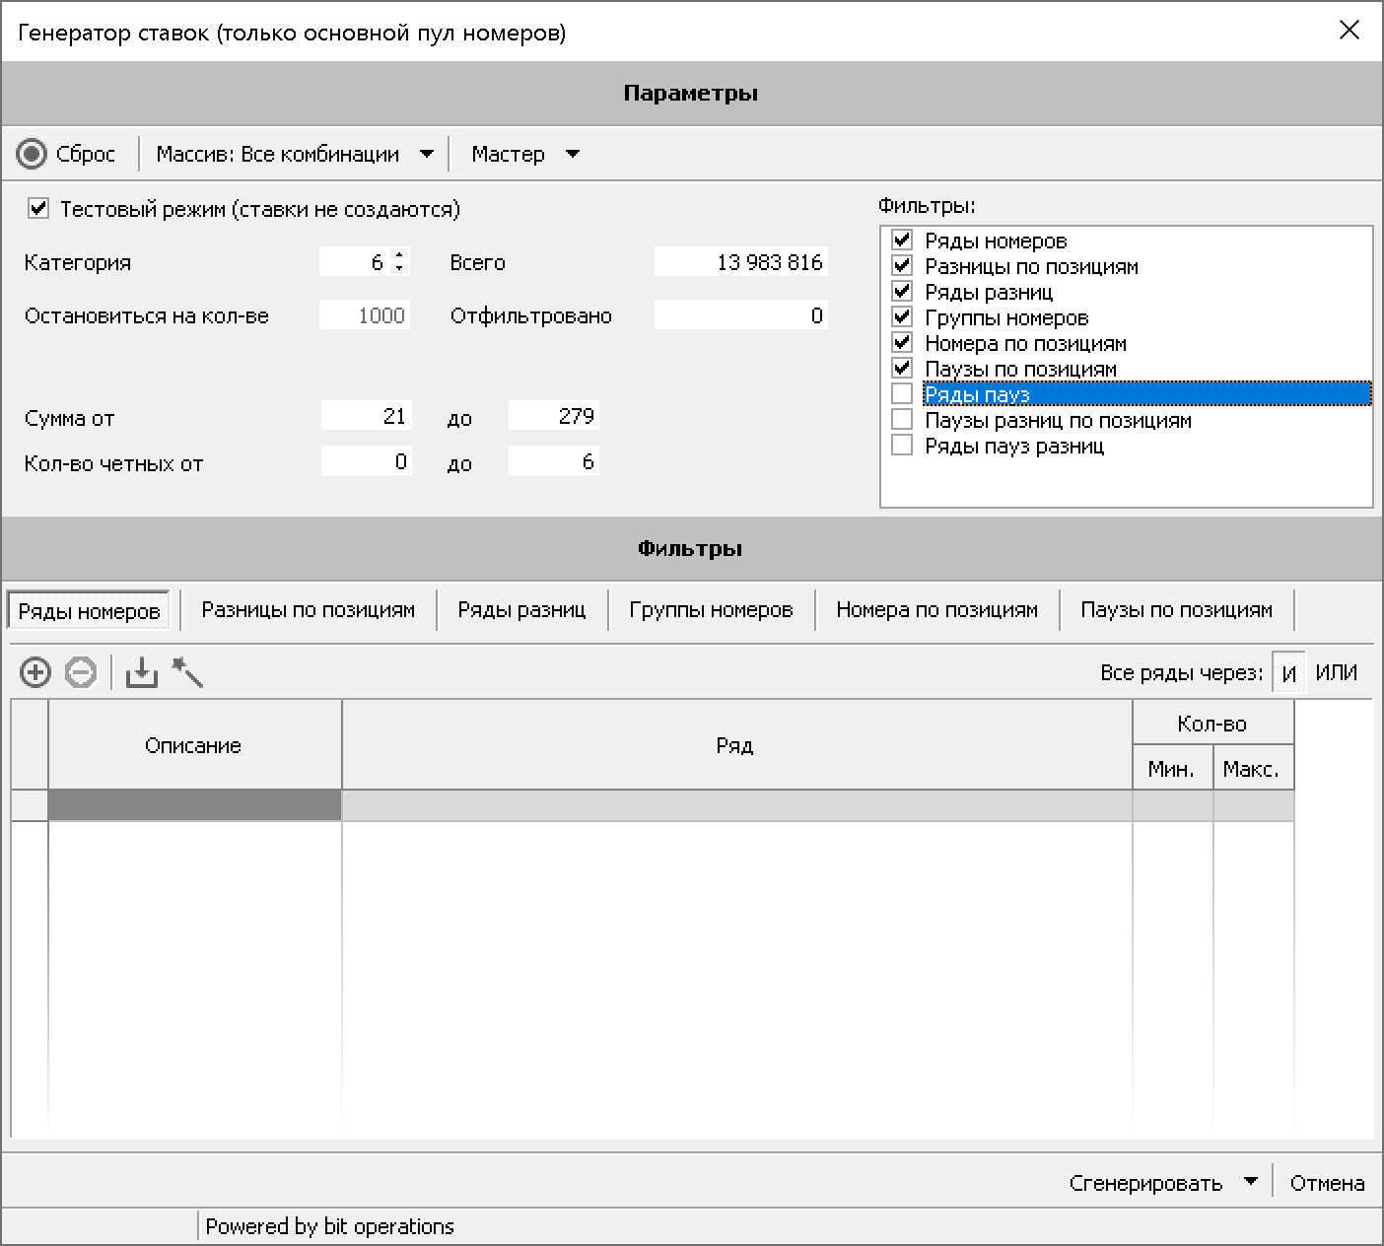Click the Остановиться на кол-ве field
1384x1246 pixels.
(x=365, y=315)
